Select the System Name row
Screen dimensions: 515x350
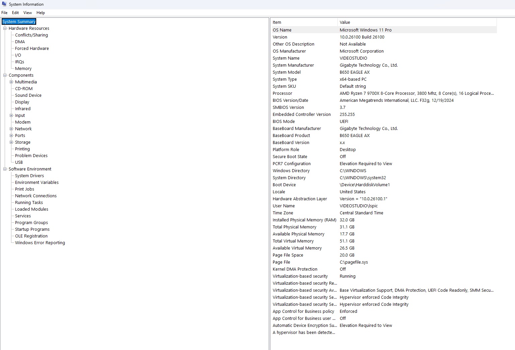coord(384,58)
